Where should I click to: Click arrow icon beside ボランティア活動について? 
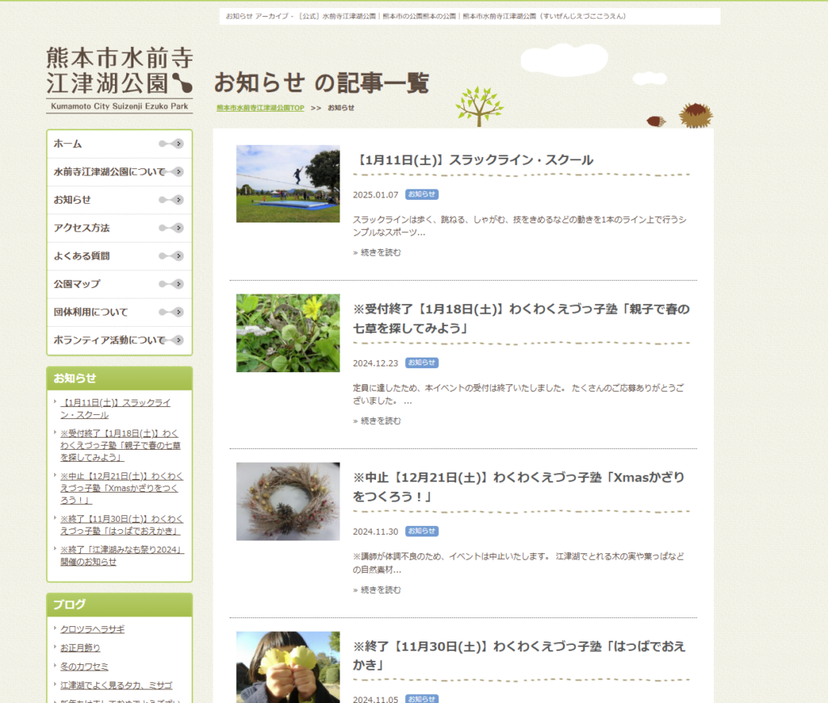(171, 340)
